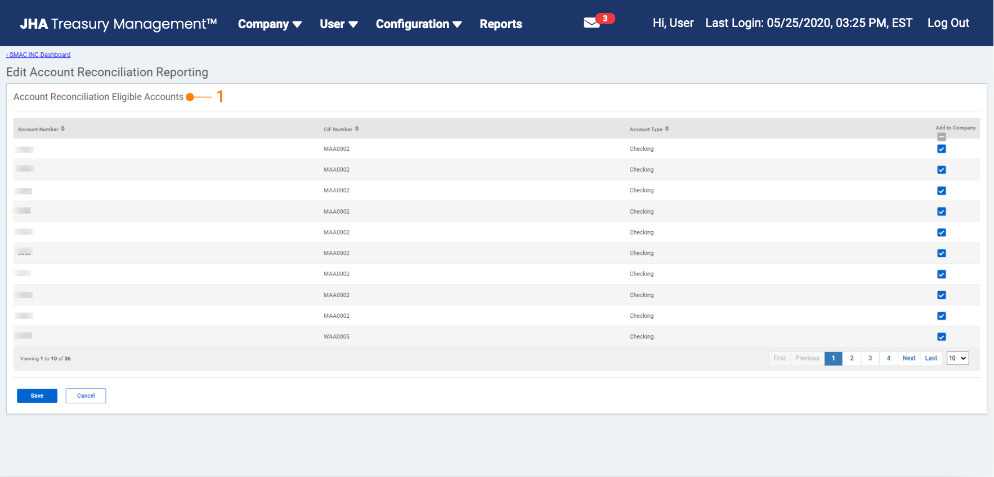Click the red notification badge showing 3
The image size is (994, 477).
[605, 19]
